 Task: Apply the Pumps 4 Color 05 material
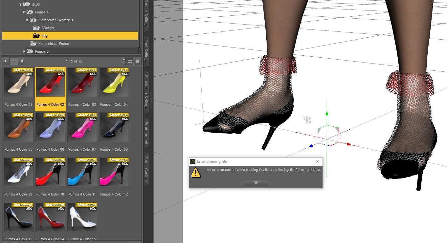18,127
